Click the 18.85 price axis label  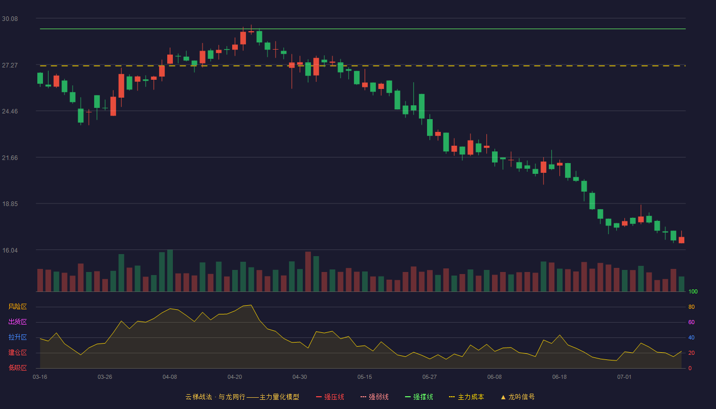point(10,204)
